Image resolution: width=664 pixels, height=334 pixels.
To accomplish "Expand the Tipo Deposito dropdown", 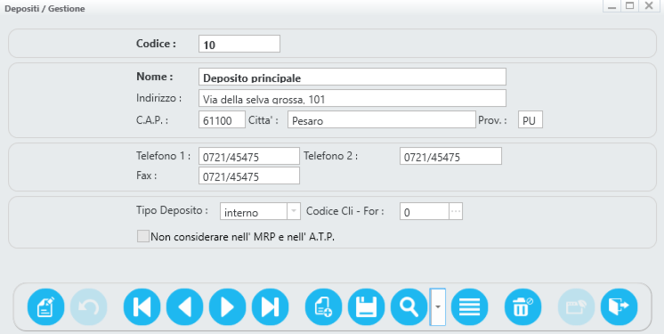I will (294, 211).
